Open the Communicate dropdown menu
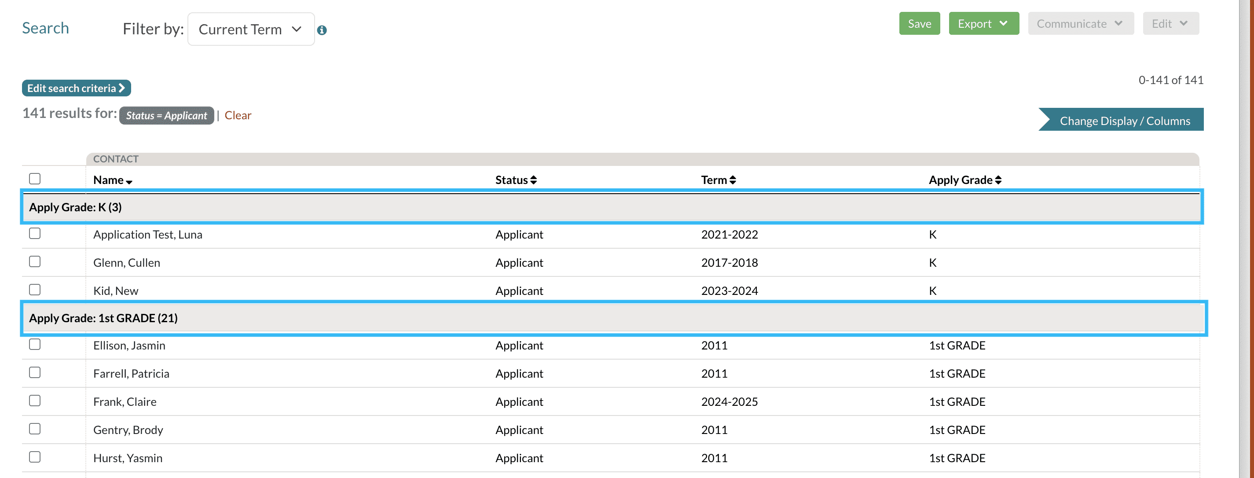This screenshot has width=1254, height=478. click(1080, 23)
